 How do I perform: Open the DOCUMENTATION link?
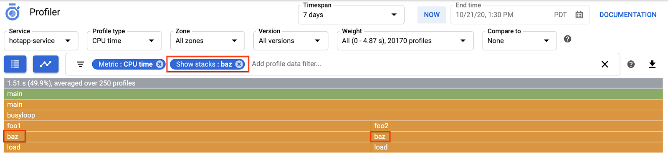click(628, 15)
